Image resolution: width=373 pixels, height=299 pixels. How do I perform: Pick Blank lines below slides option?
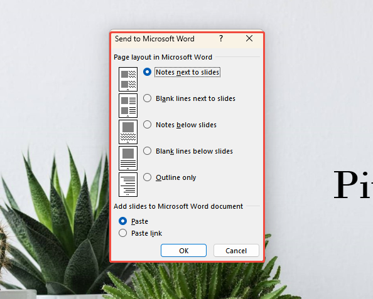click(x=147, y=151)
